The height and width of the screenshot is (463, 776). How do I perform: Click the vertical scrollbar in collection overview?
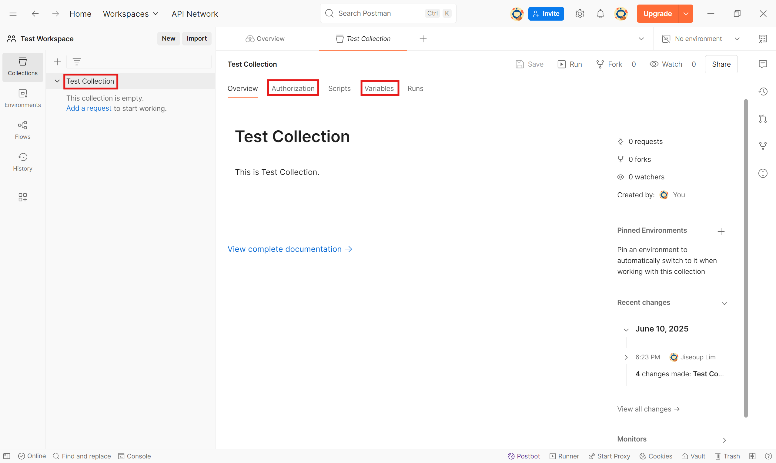[745, 258]
